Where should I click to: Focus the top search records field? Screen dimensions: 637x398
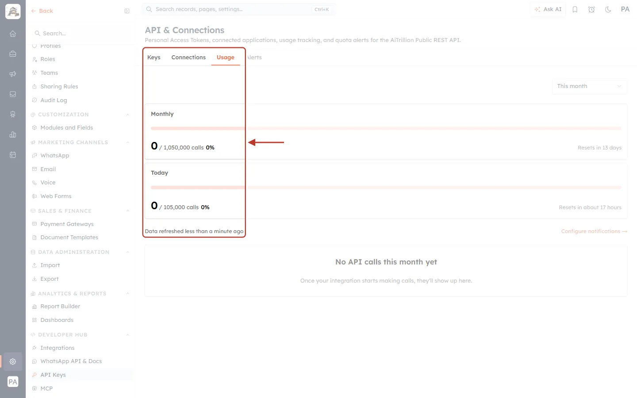tap(238, 9)
